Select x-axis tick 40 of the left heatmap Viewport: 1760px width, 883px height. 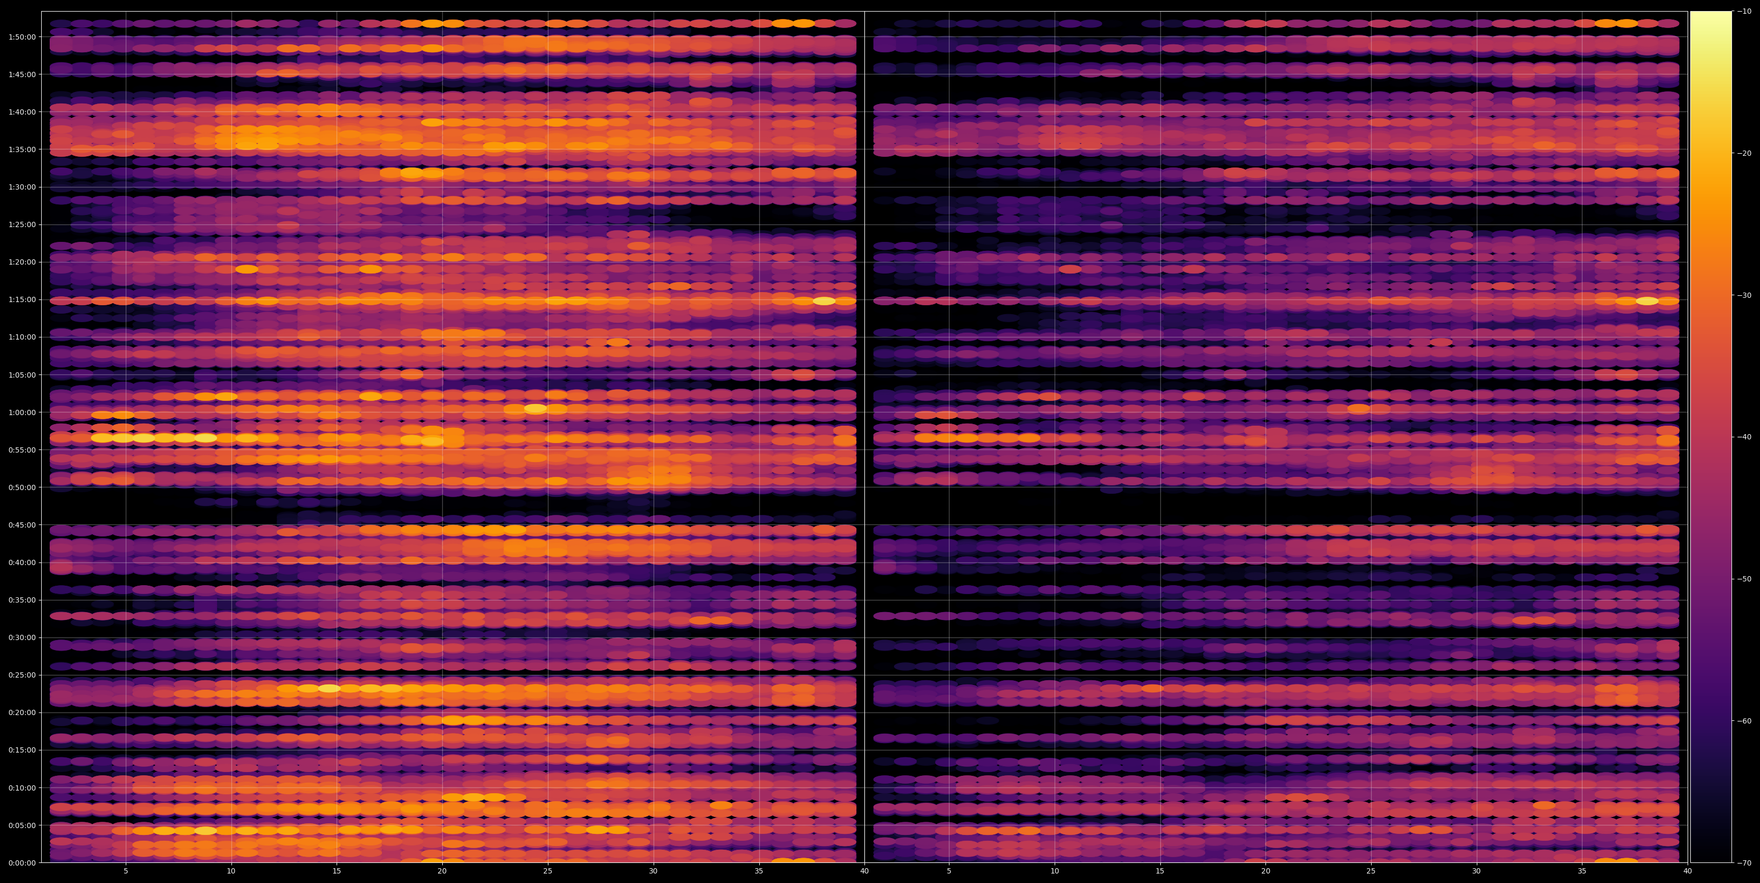pos(864,871)
